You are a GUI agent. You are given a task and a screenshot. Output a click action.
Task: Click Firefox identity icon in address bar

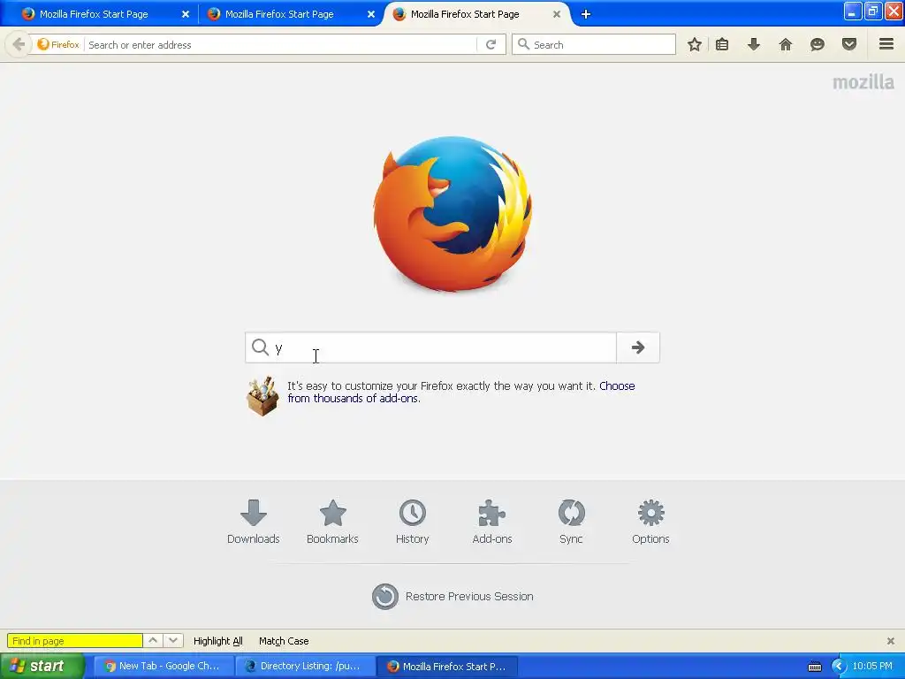[x=57, y=44]
